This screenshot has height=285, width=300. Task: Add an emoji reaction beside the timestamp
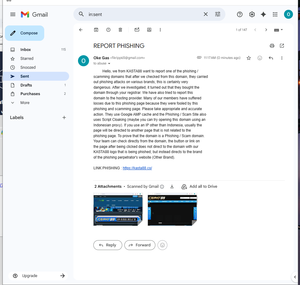coord(260,58)
